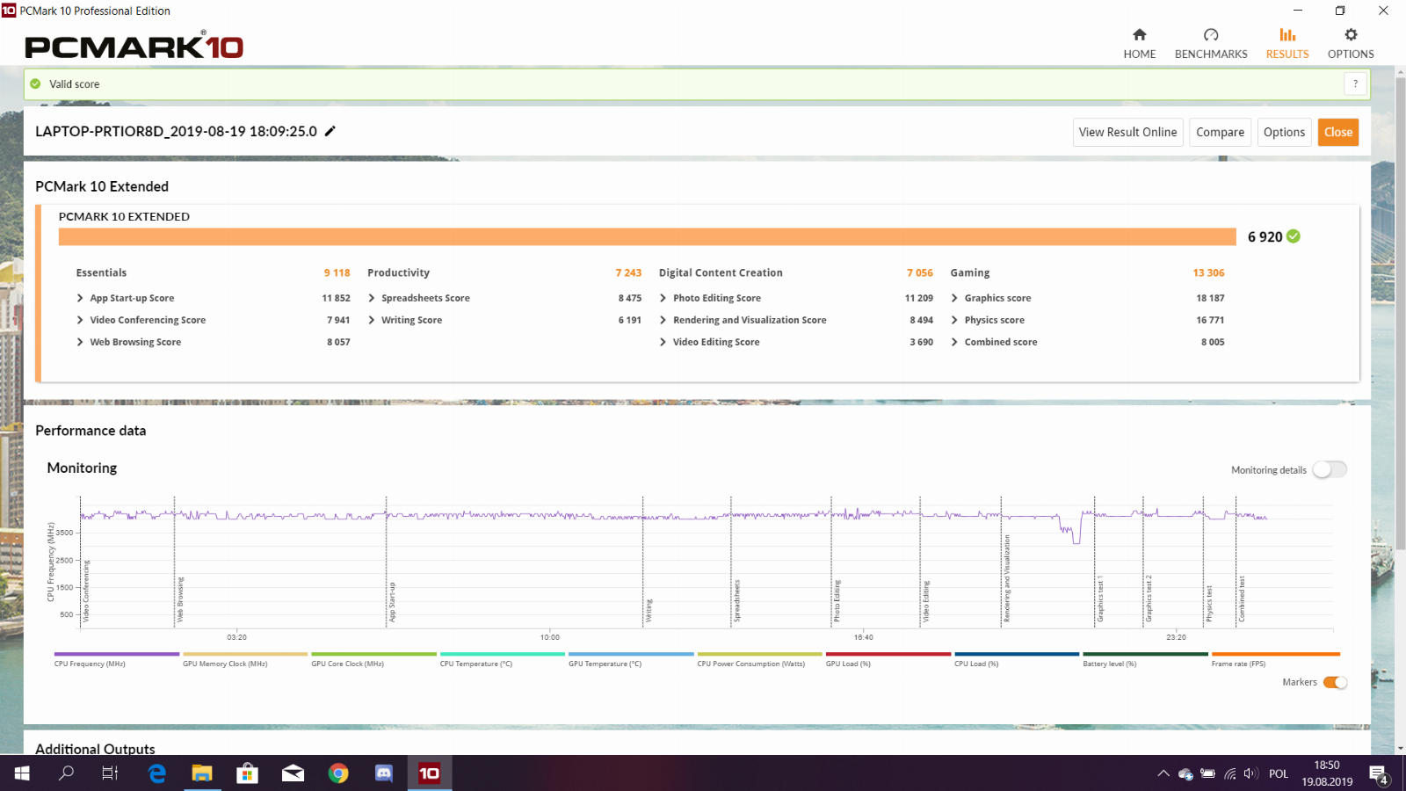Click the PCMark 10 taskbar icon
Image resolution: width=1406 pixels, height=791 pixels.
coord(429,773)
